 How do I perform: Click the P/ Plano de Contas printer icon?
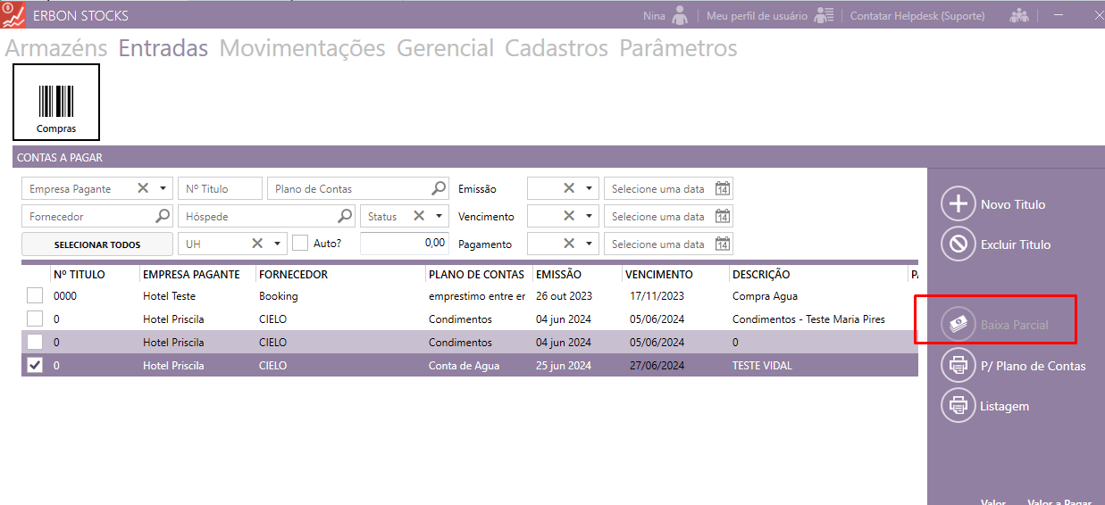tap(958, 366)
